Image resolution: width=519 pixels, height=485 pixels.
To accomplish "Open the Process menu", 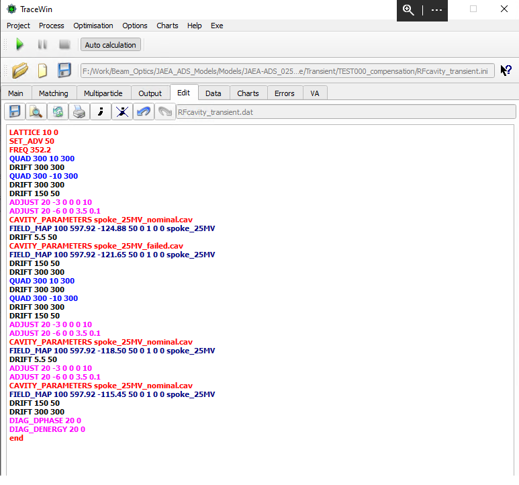I will (x=51, y=26).
